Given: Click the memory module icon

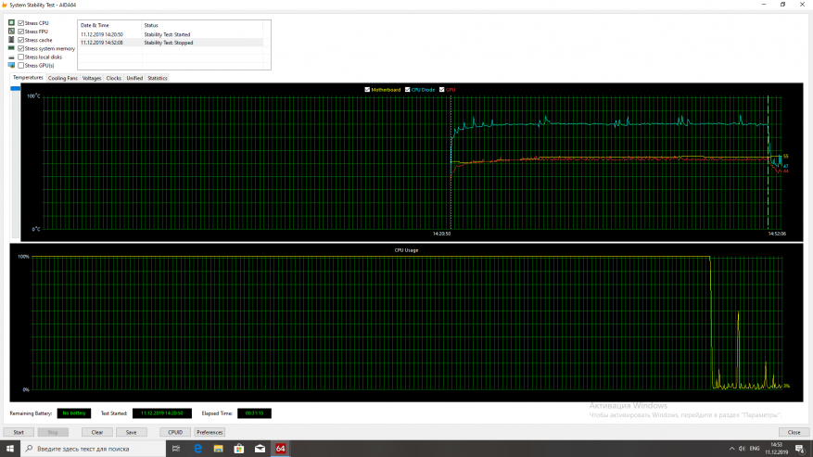Looking at the screenshot, I should [x=11, y=48].
